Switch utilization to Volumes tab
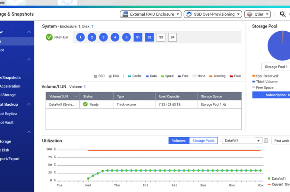 click(x=179, y=141)
